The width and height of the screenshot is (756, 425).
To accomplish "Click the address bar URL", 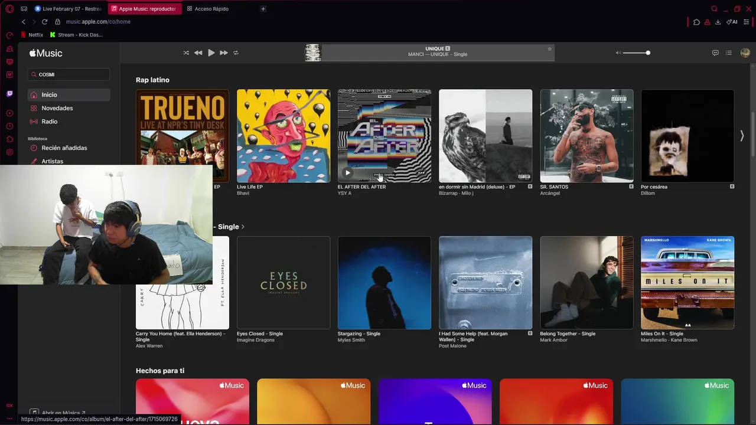I will pyautogui.click(x=98, y=22).
